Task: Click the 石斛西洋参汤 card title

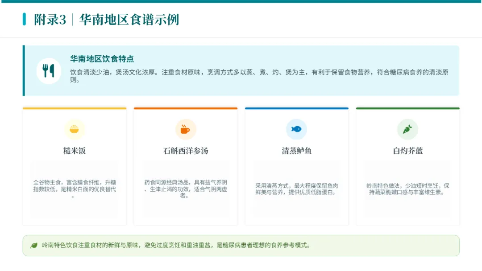Action: [x=186, y=151]
